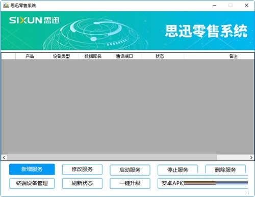
Task: Click the 安卓APK button
Action: [202, 183]
